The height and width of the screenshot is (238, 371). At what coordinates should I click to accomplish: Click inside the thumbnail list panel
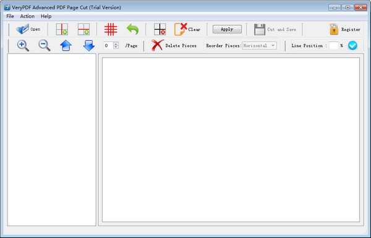click(51, 140)
